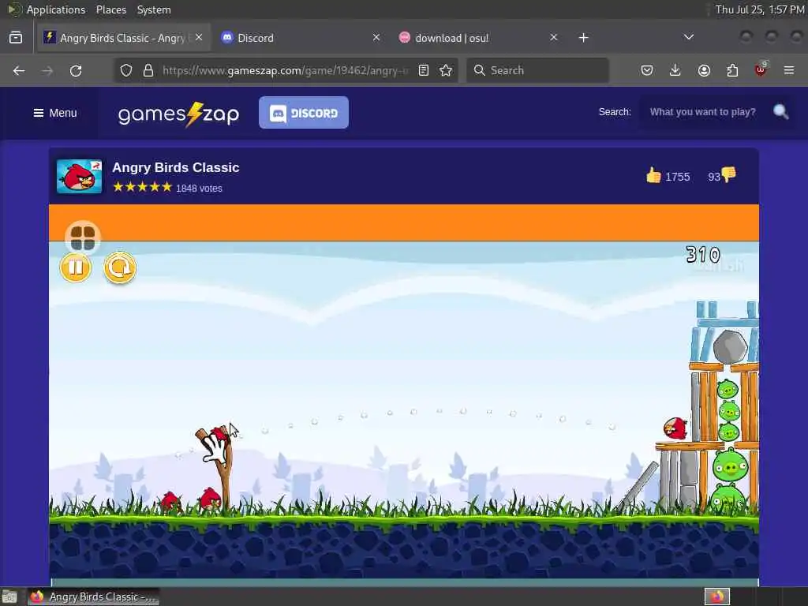This screenshot has width=808, height=606.
Task: Click the gameszap logo
Action: point(178,114)
